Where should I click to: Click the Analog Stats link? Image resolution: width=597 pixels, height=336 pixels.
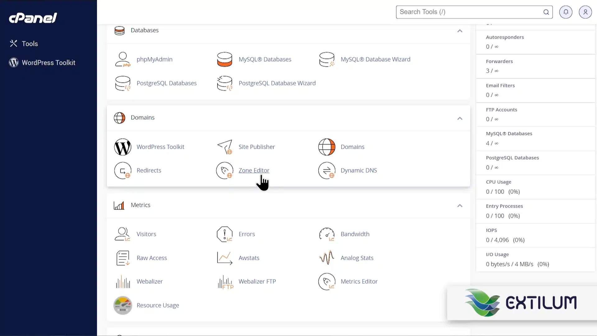click(357, 258)
